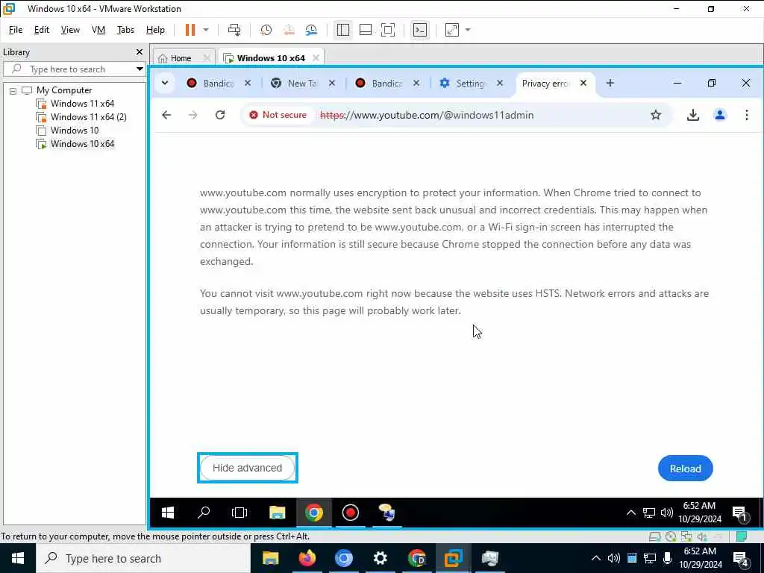Show hidden icons in host system tray
Screen dimensions: 764x573
[x=596, y=558]
